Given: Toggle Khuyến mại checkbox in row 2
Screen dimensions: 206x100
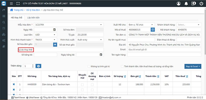Looking at the screenshot, I should [x=82, y=90].
